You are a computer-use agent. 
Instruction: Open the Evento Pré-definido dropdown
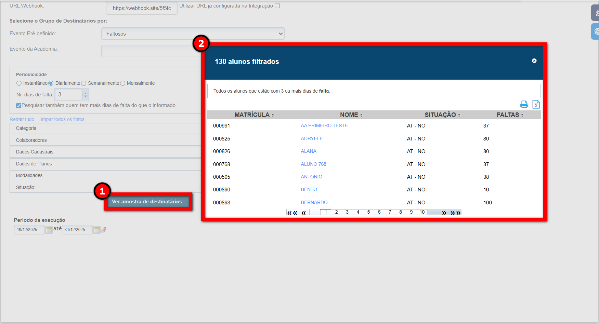tap(193, 33)
